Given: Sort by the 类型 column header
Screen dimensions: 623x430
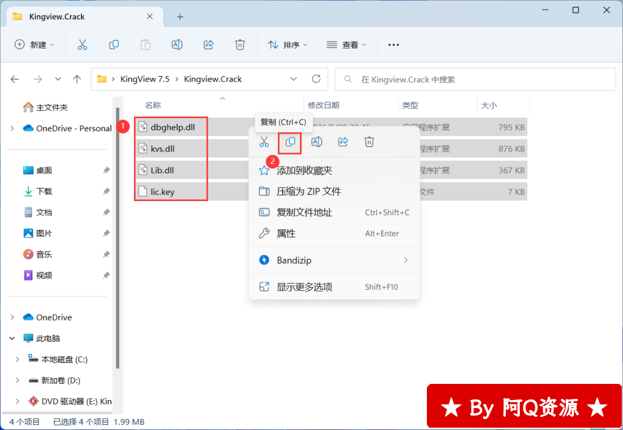Looking at the screenshot, I should (x=410, y=105).
